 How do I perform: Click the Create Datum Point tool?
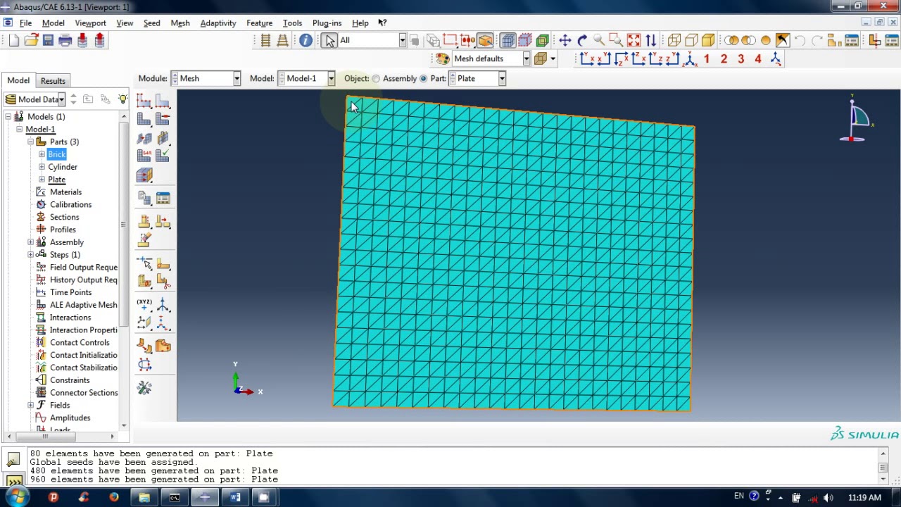click(144, 304)
